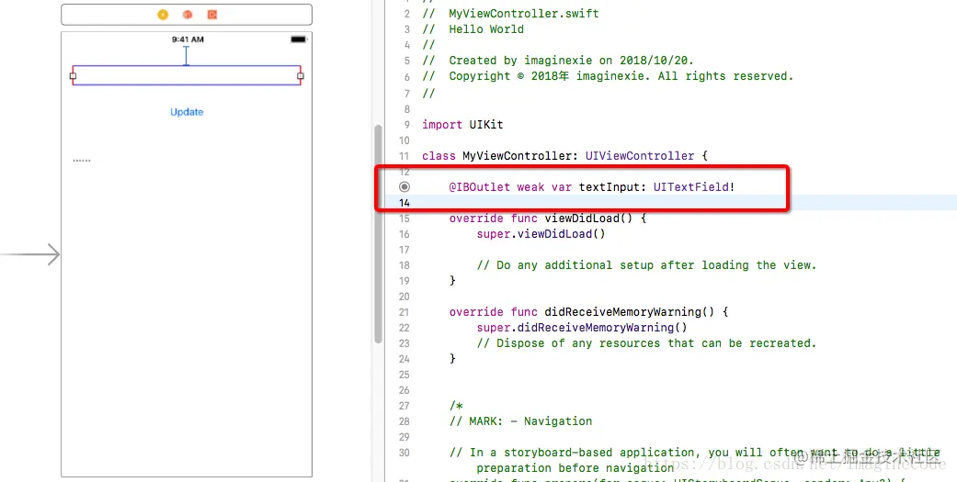The width and height of the screenshot is (957, 482).
Task: Click the "super.didReceiveMemoryWarning()" line
Action: click(582, 328)
